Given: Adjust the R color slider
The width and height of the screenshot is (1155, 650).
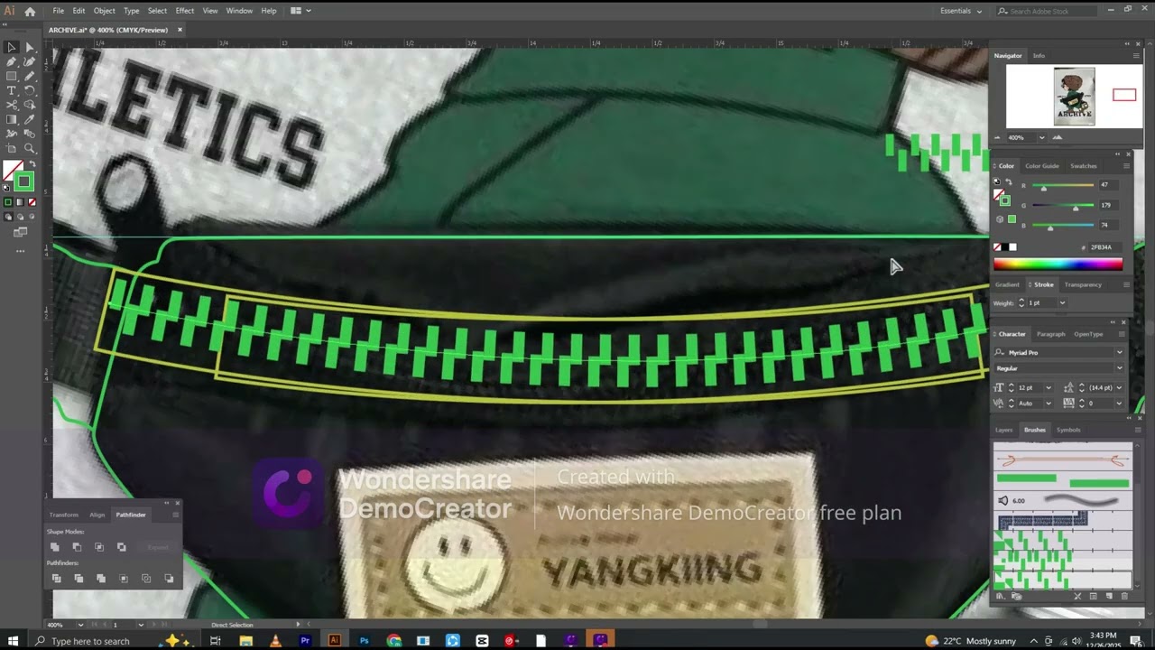Looking at the screenshot, I should click(x=1064, y=185).
